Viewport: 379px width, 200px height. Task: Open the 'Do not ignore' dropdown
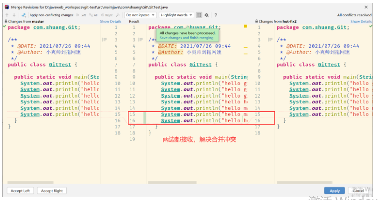pyautogui.click(x=140, y=15)
